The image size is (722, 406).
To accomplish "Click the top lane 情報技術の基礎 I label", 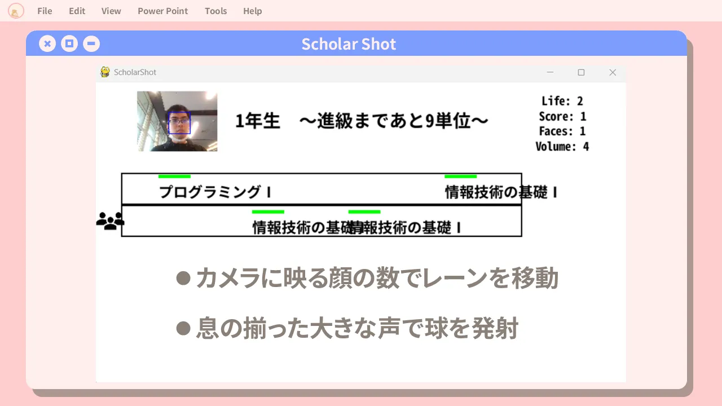I will point(501,192).
